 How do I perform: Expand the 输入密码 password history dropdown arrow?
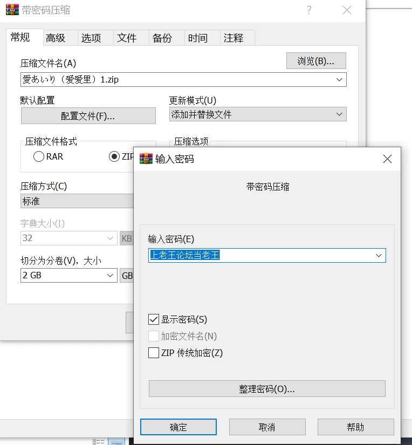379,256
